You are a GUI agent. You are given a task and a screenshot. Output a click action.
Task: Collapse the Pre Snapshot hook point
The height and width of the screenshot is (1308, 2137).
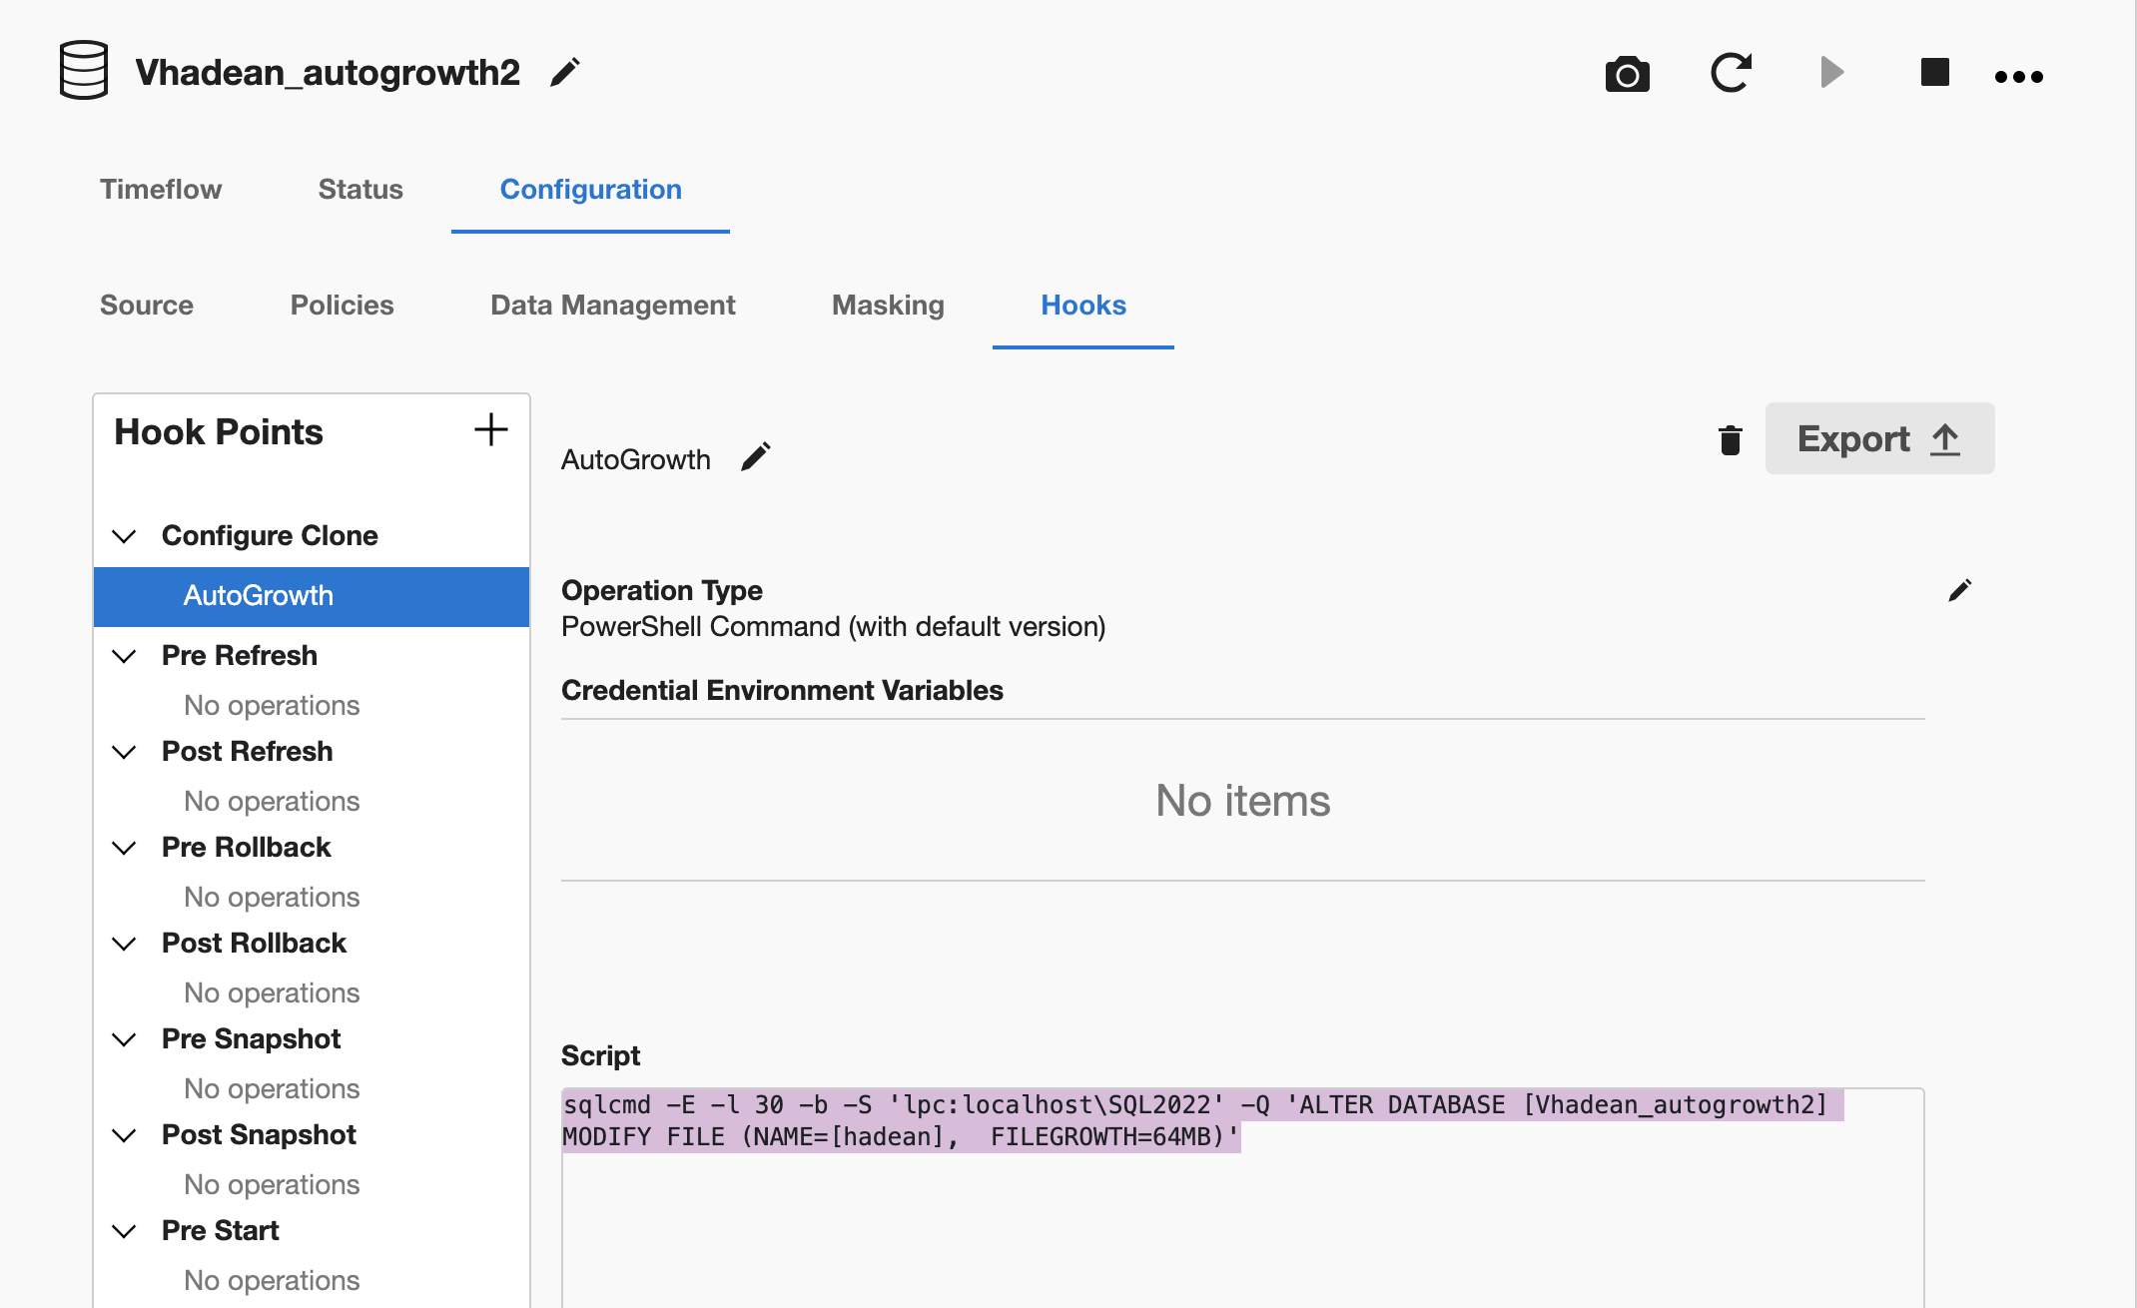tap(124, 1039)
